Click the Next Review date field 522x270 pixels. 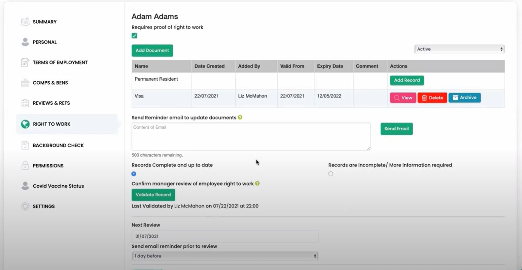[x=225, y=236]
